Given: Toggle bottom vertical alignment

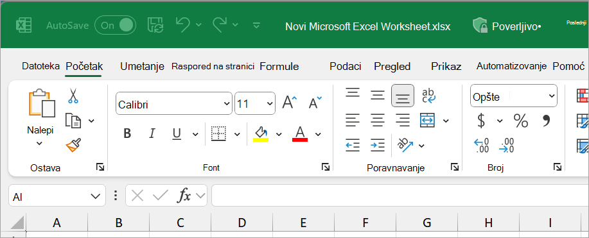Looking at the screenshot, I should click(x=403, y=96).
